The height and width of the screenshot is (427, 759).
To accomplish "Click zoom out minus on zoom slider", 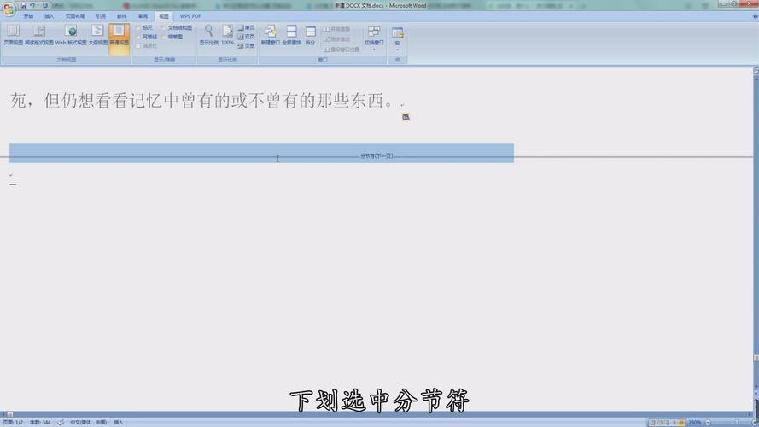I will pos(708,423).
